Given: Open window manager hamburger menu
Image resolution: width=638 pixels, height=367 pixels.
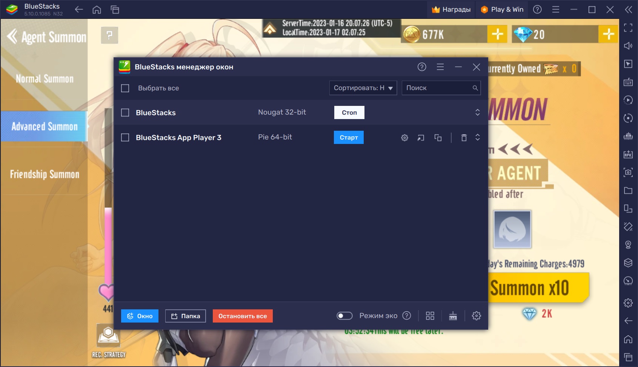Looking at the screenshot, I should (x=440, y=67).
